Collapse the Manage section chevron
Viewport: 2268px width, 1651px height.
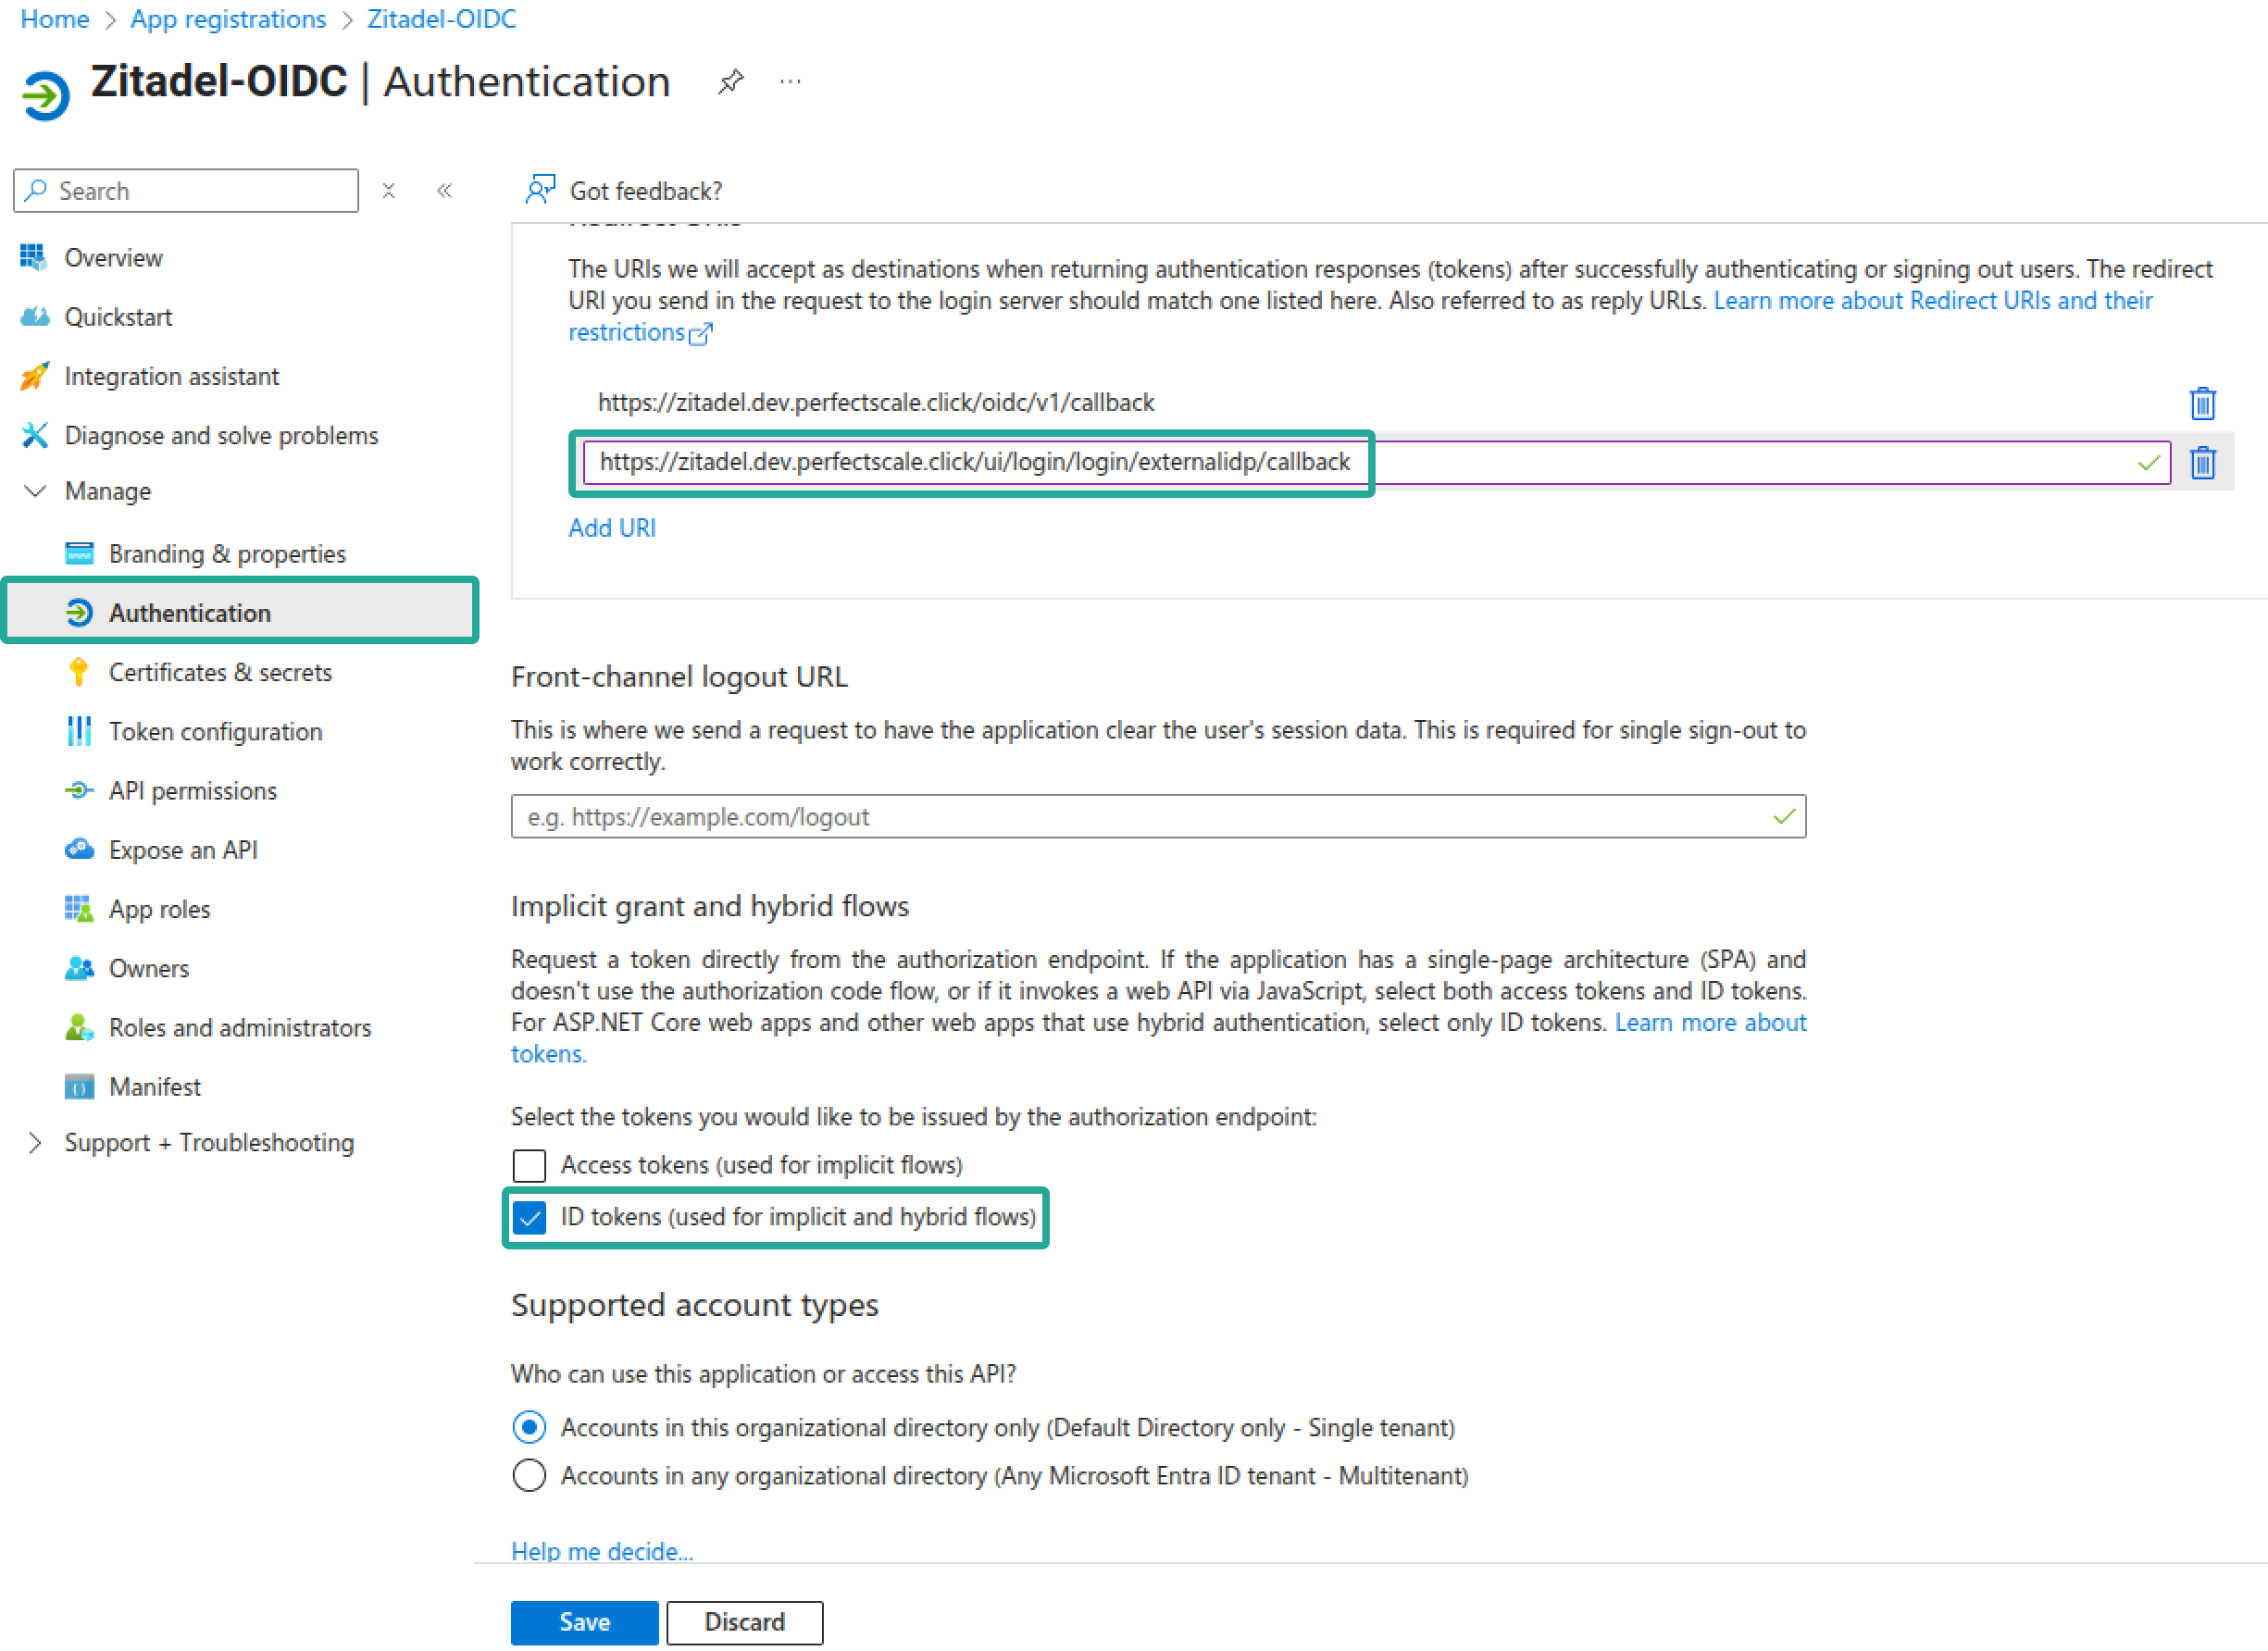35,491
